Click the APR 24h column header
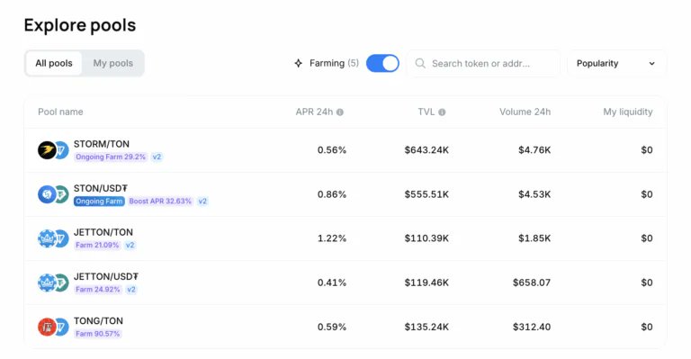 [314, 112]
